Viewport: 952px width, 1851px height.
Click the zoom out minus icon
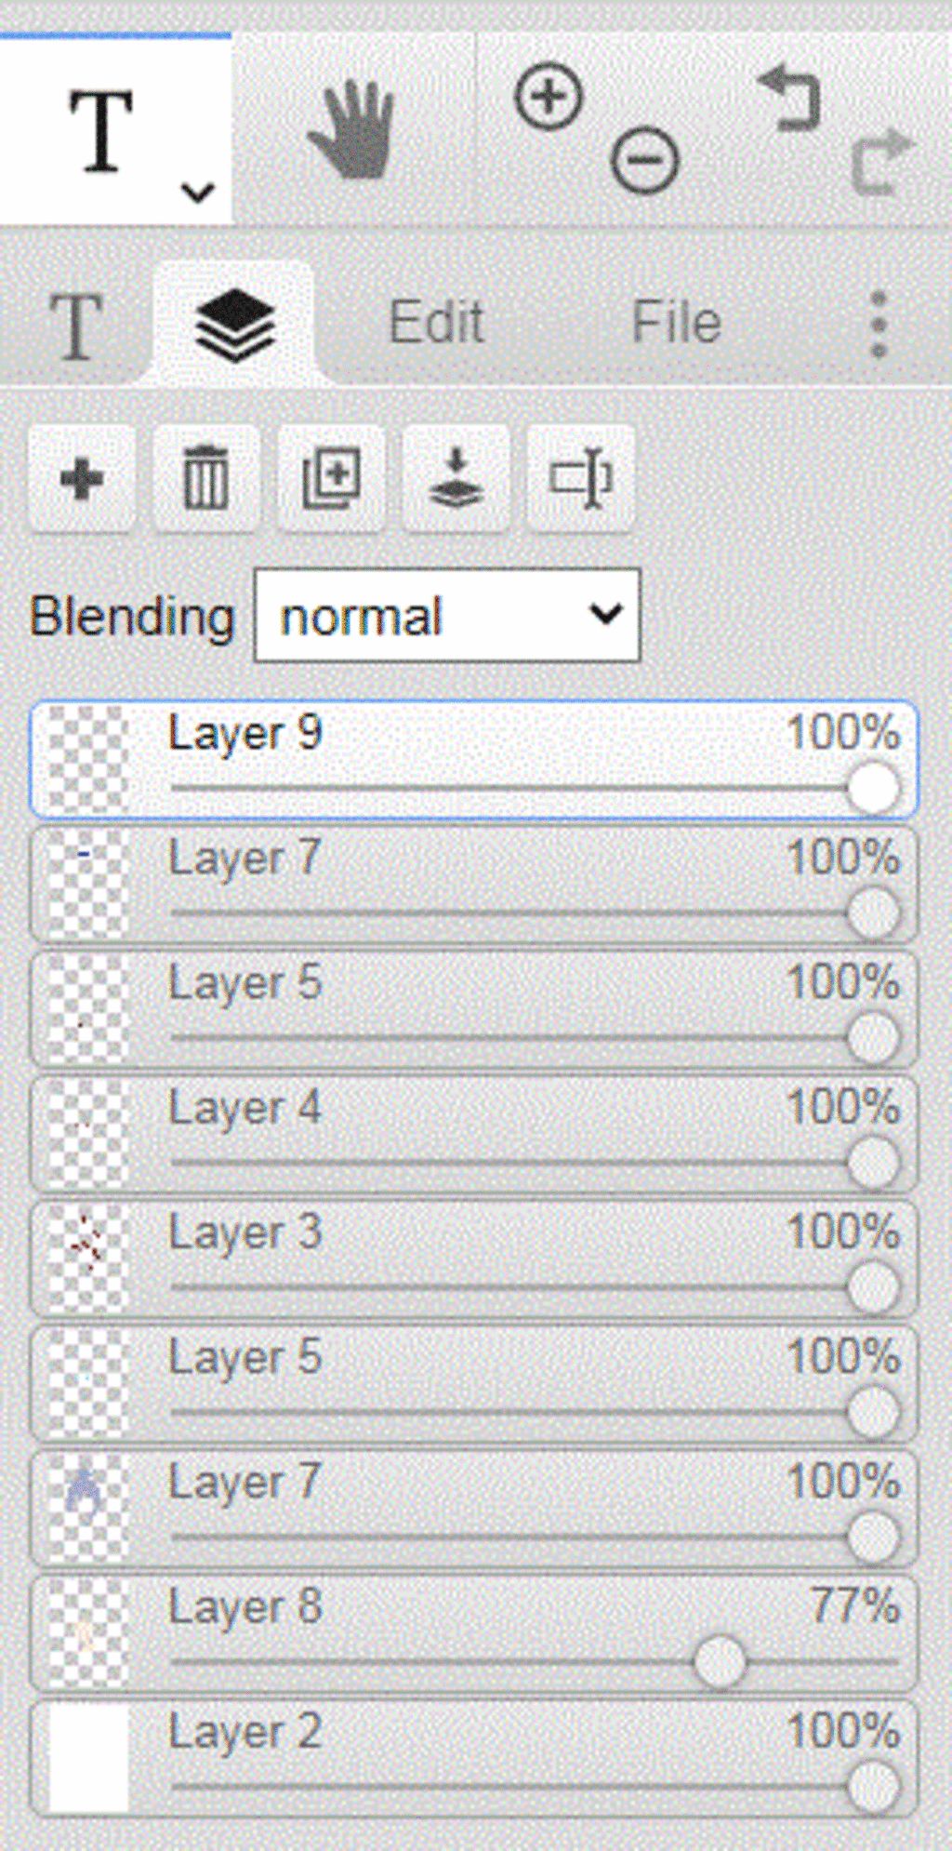[644, 161]
